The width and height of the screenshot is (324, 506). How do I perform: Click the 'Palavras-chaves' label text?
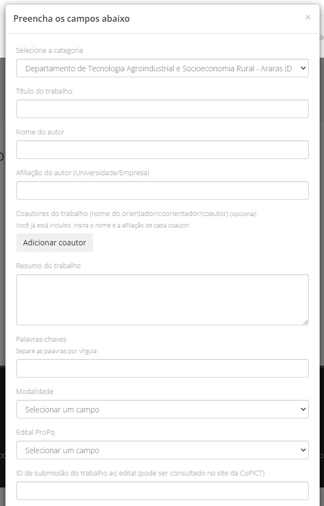pyautogui.click(x=41, y=339)
